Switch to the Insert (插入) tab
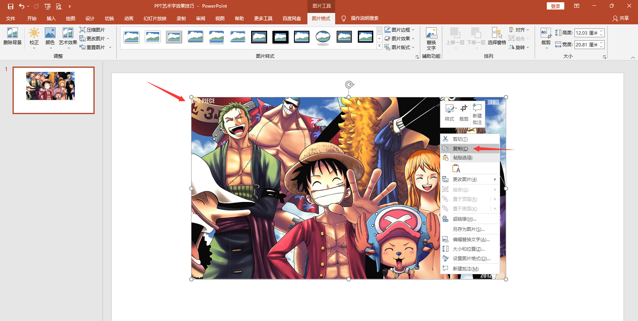638x321 pixels. (51, 18)
